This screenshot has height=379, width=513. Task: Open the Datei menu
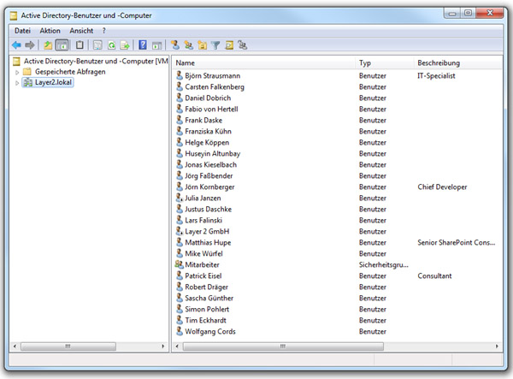pos(22,30)
